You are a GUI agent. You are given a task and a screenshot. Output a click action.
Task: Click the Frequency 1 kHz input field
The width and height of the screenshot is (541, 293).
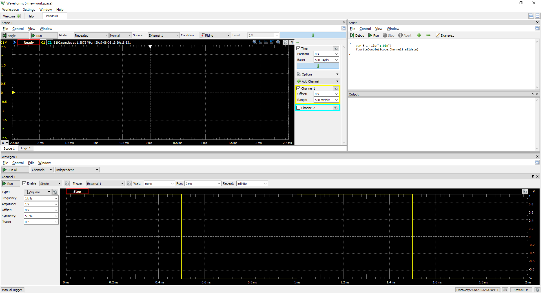41,198
